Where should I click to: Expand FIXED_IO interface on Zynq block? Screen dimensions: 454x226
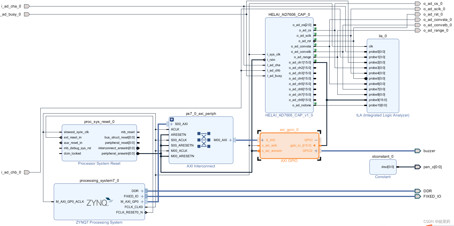click(x=142, y=196)
